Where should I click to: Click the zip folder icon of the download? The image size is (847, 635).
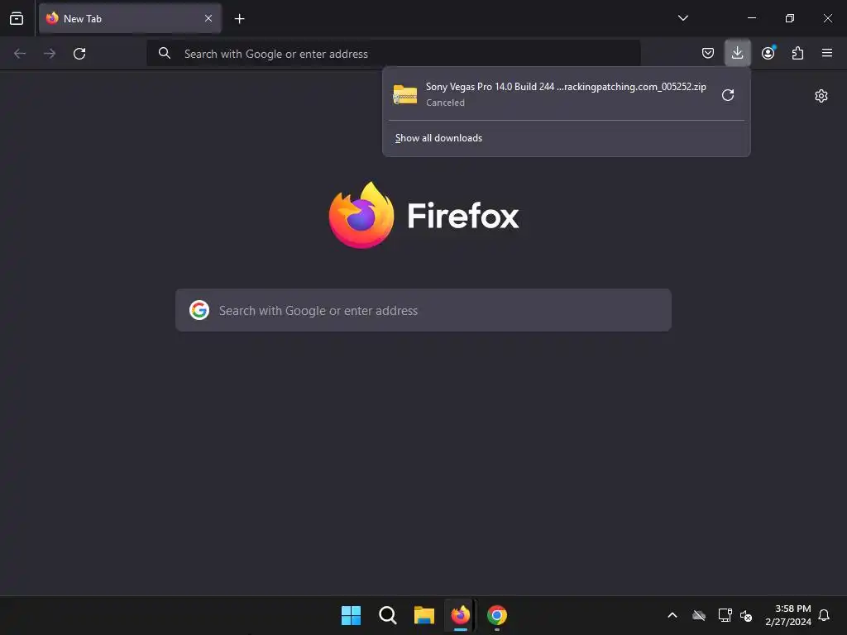pyautogui.click(x=405, y=94)
